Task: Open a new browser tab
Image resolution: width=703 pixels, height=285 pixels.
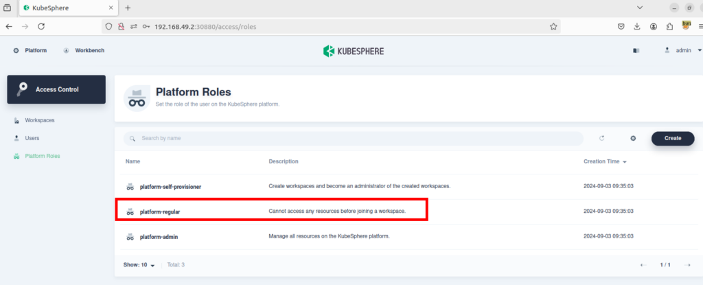Action: (x=128, y=8)
